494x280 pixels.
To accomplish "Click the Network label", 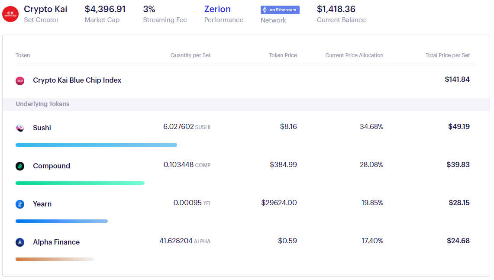I will [273, 20].
